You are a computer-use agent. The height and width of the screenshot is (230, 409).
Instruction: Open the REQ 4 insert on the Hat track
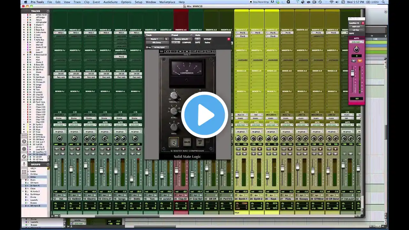(60, 33)
